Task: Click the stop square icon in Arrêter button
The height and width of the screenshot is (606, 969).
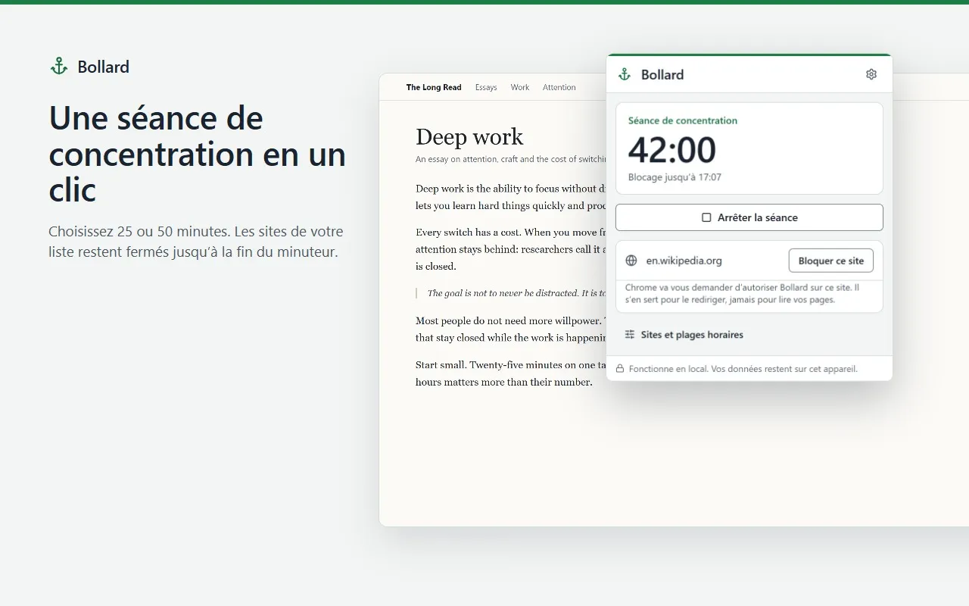Action: (x=706, y=217)
